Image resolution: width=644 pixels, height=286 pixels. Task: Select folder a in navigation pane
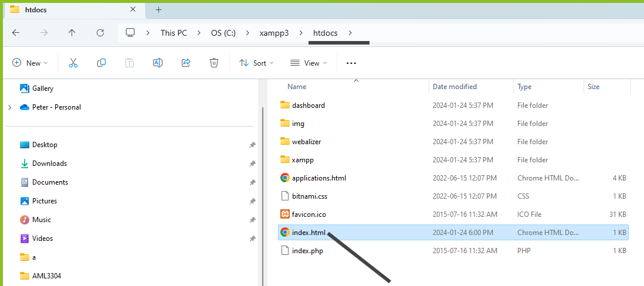coord(34,257)
